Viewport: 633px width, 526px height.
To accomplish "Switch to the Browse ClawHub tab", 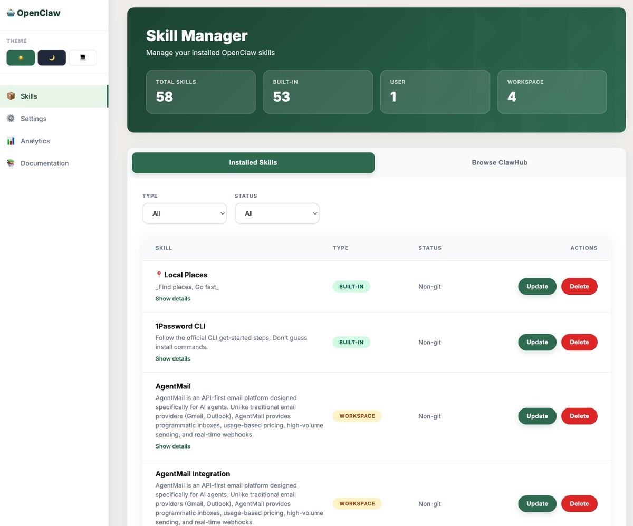I will point(500,162).
